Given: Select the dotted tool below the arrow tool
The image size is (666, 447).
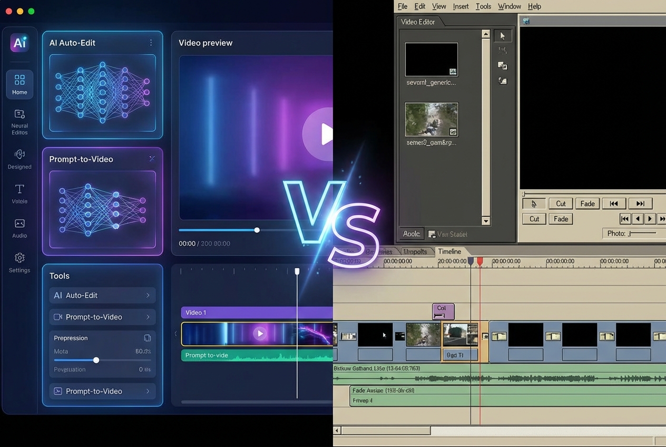Looking at the screenshot, I should tap(503, 51).
